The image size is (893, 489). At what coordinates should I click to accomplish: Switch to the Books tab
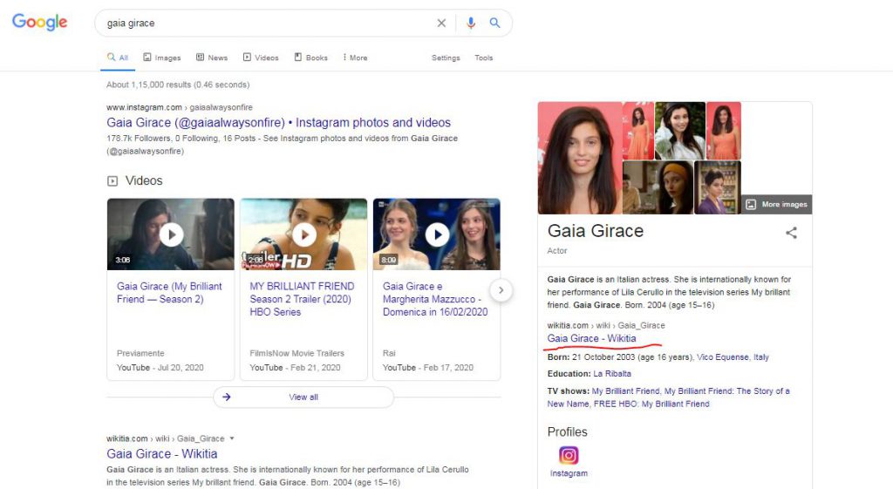click(311, 58)
